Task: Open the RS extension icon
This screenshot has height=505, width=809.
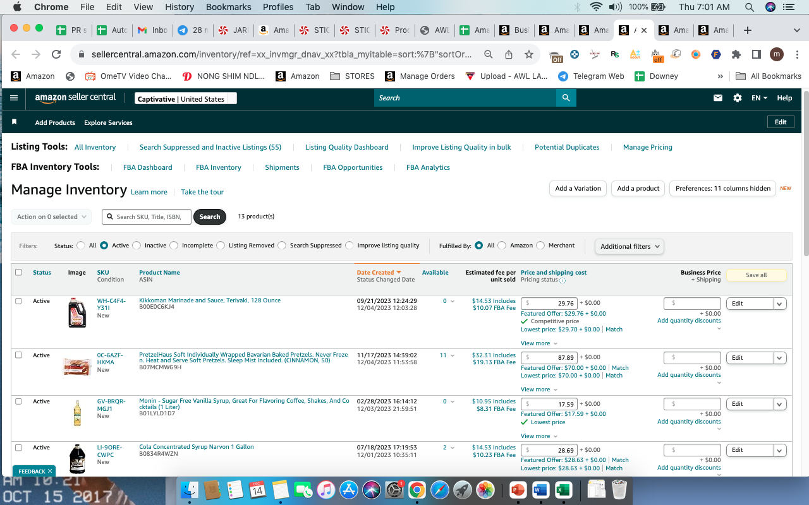Action: pos(615,54)
